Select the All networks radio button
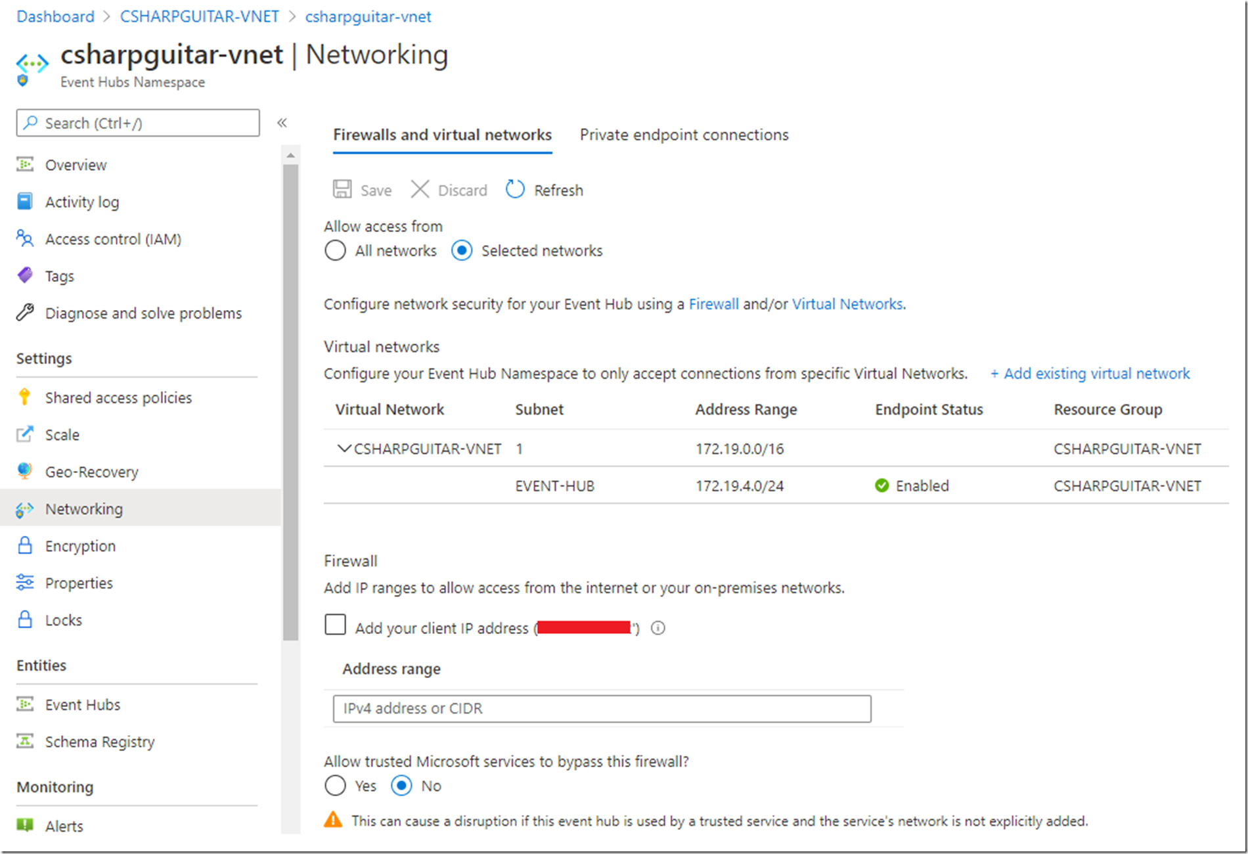 tap(335, 250)
